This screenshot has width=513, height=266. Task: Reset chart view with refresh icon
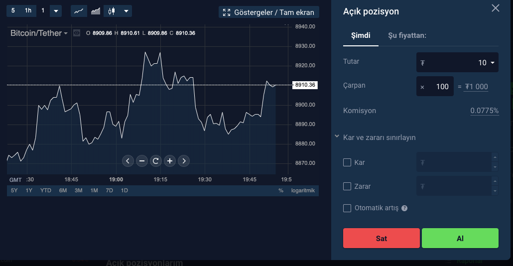tap(156, 160)
